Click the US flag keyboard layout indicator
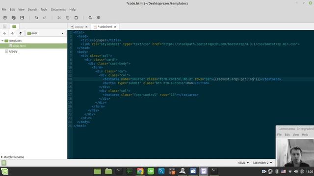 [284, 172]
